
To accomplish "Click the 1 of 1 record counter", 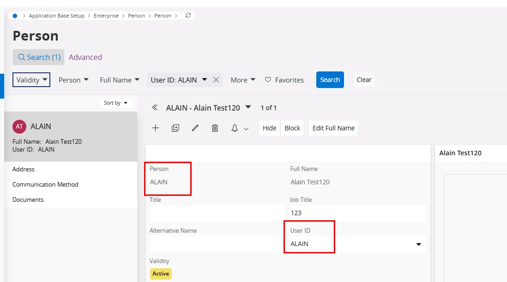I will [269, 108].
